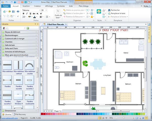This screenshot has width=152, height=121.
Task: Select the dining table in floor plan
Action: tap(98, 64)
